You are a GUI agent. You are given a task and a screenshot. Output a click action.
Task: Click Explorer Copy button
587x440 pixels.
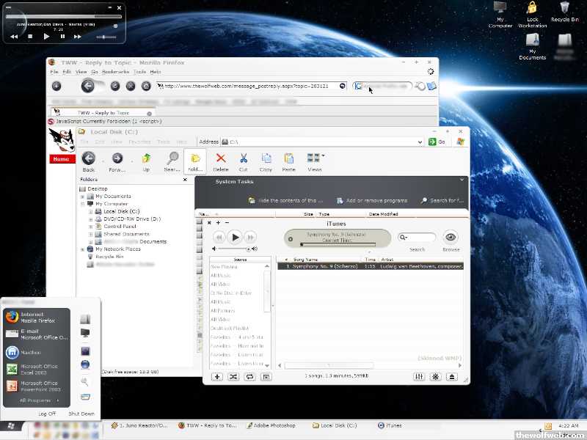click(x=266, y=161)
